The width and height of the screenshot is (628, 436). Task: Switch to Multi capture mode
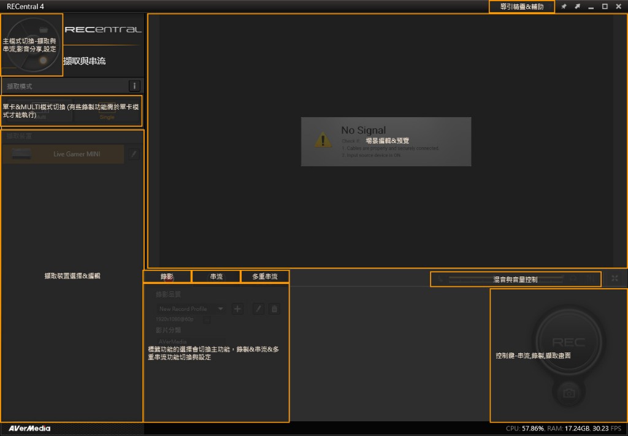(x=39, y=110)
